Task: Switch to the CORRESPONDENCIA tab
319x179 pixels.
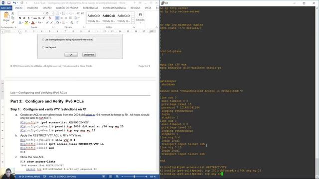Action: tap(114, 8)
